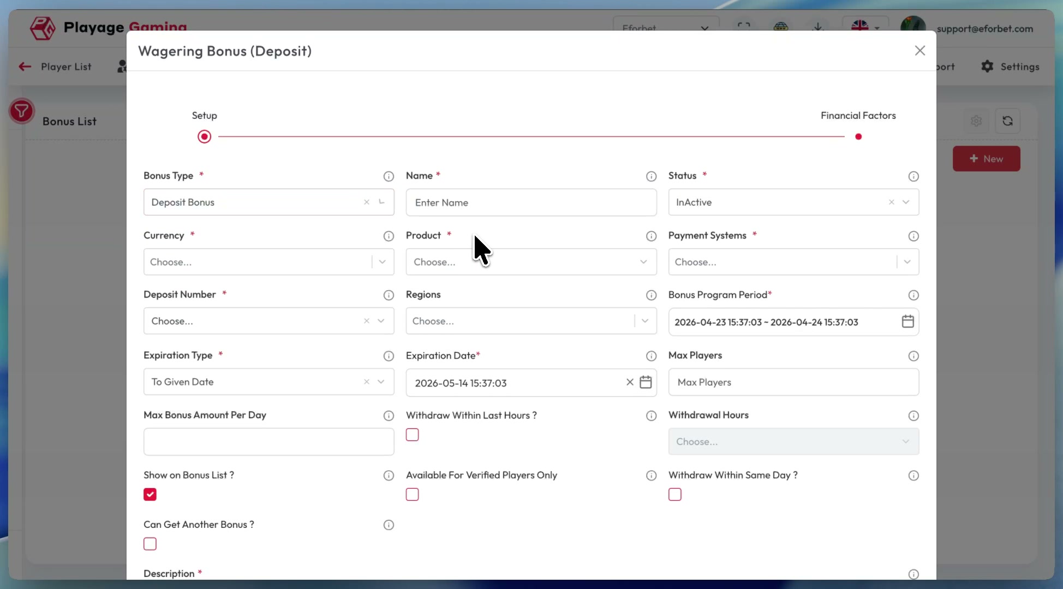The width and height of the screenshot is (1063, 589).
Task: Click info icon next to Withdraw Within Same Day
Action: (x=913, y=476)
